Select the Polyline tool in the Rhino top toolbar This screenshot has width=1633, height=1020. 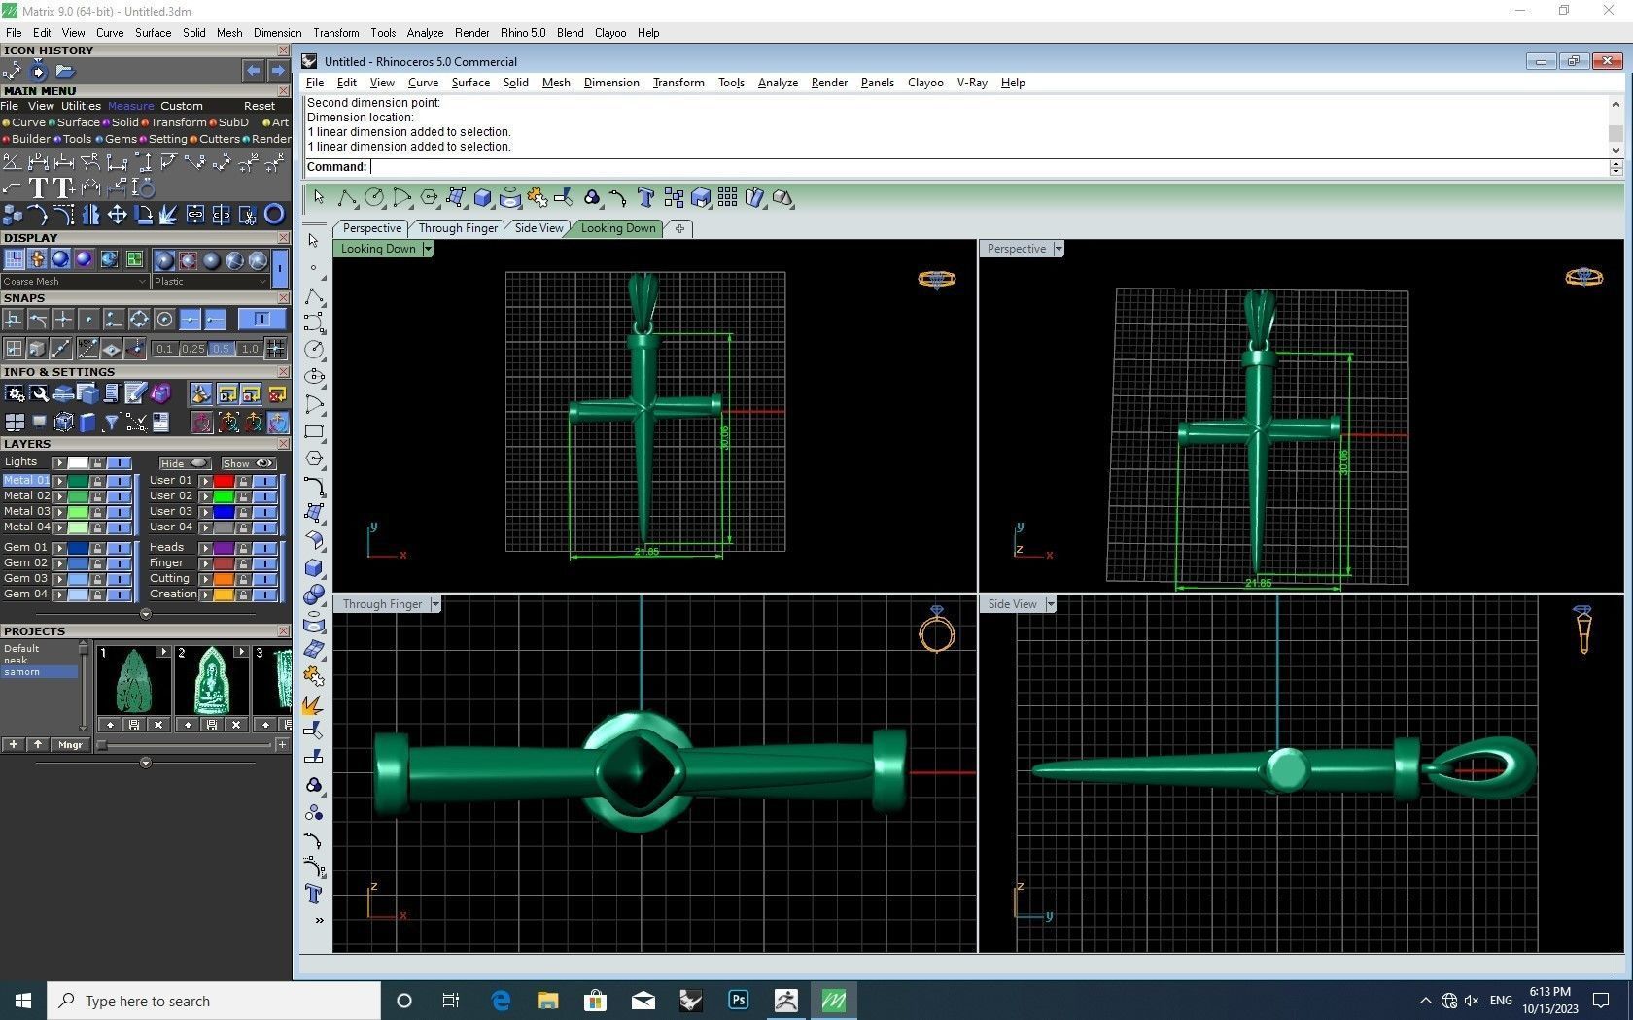pyautogui.click(x=346, y=198)
